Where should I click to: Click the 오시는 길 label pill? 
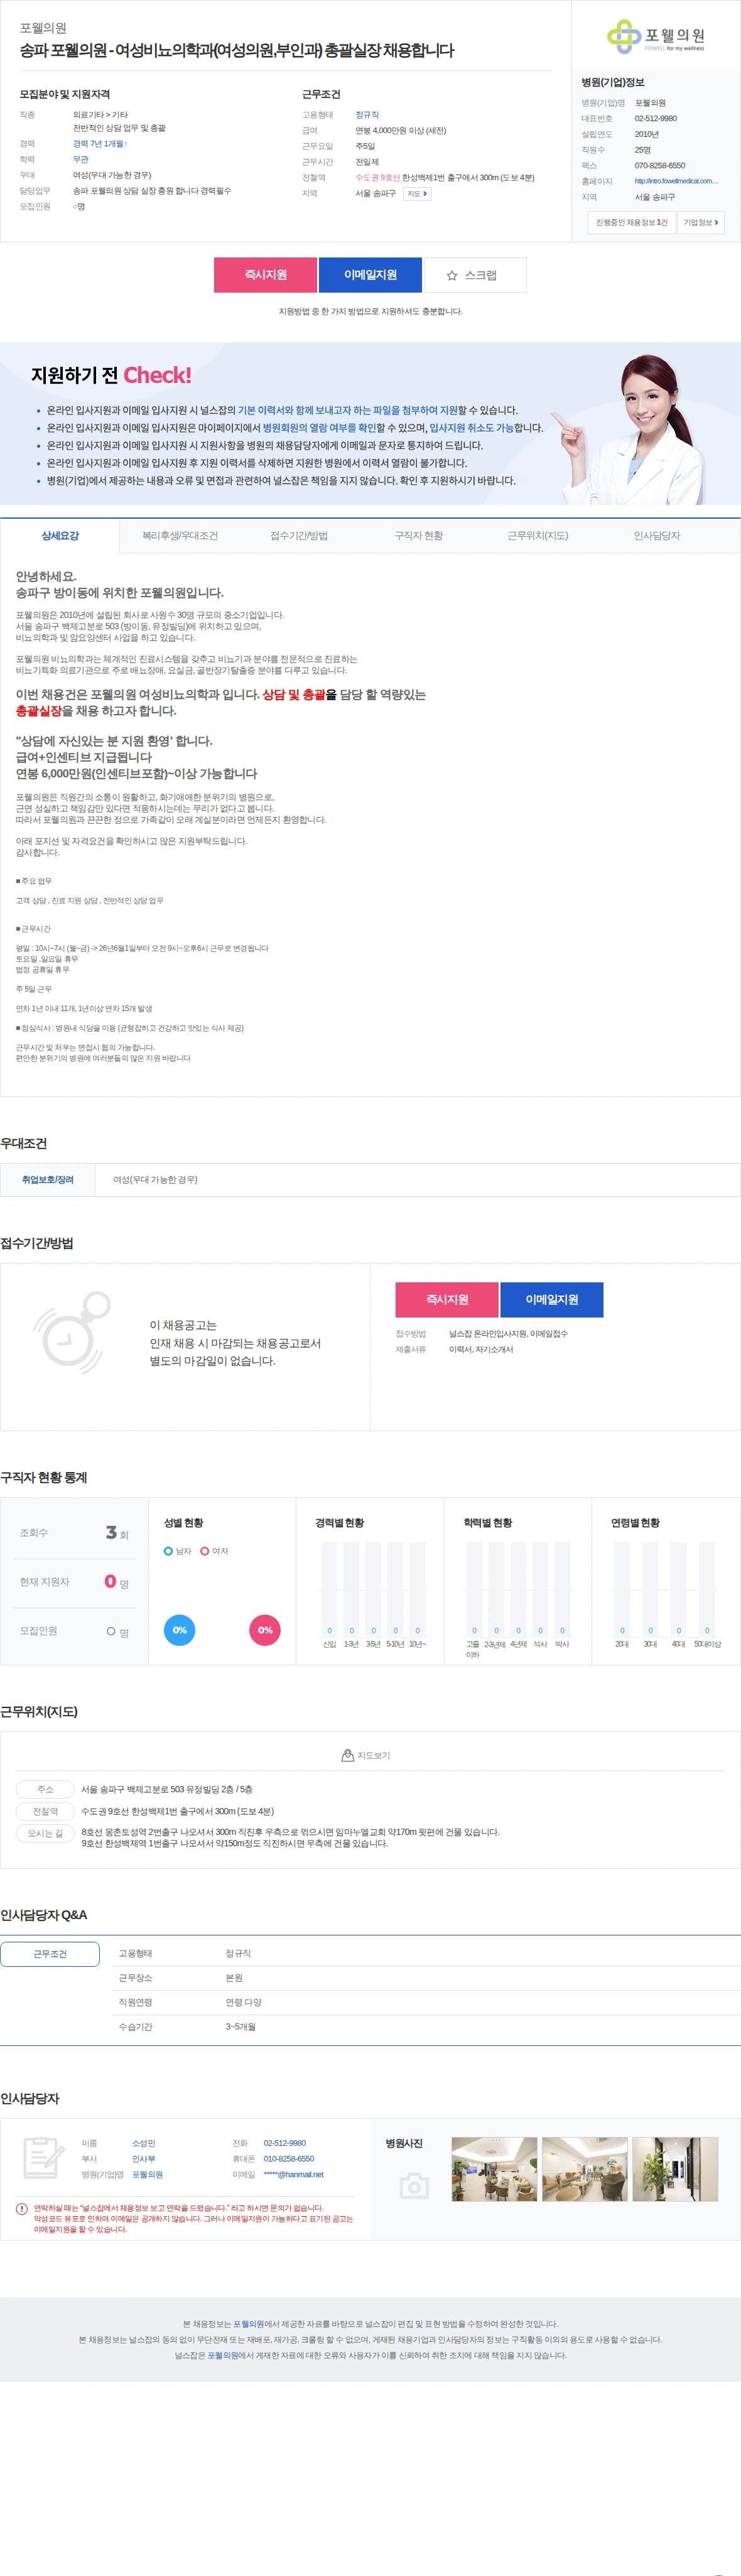click(45, 1833)
